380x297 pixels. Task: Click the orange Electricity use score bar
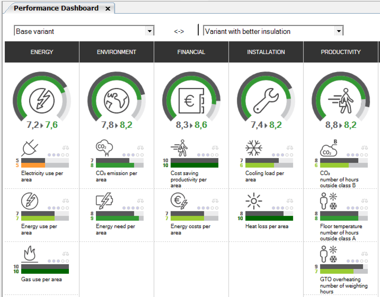(x=33, y=165)
